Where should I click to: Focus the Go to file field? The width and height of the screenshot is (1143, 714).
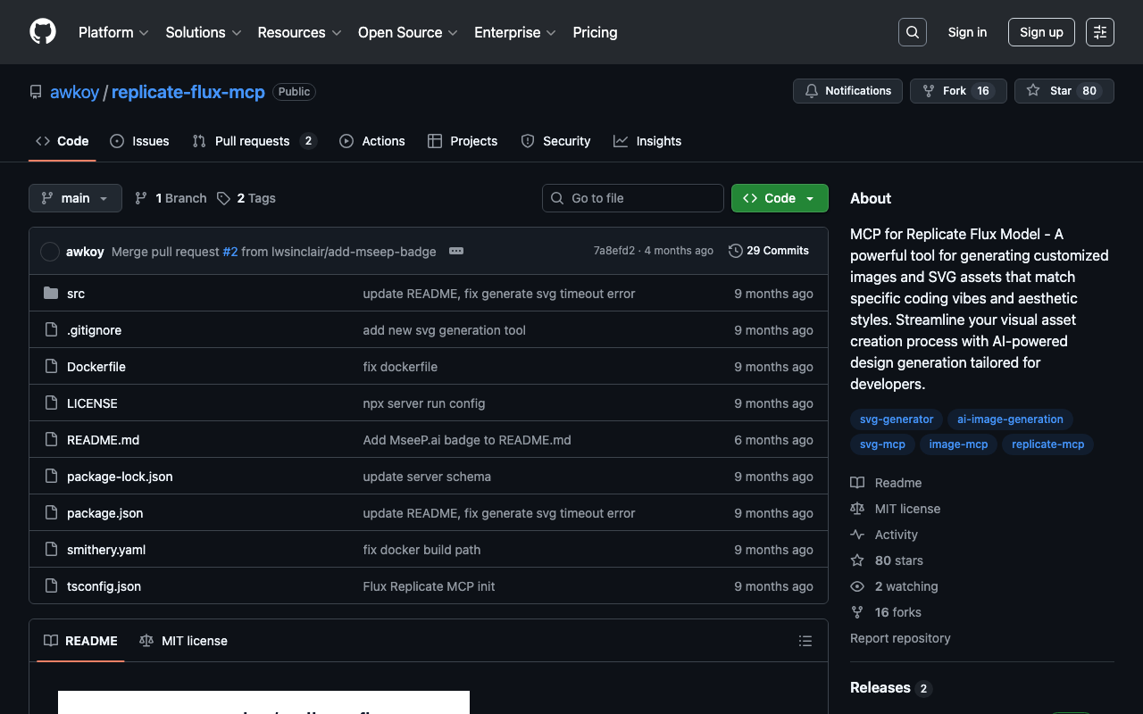[633, 198]
